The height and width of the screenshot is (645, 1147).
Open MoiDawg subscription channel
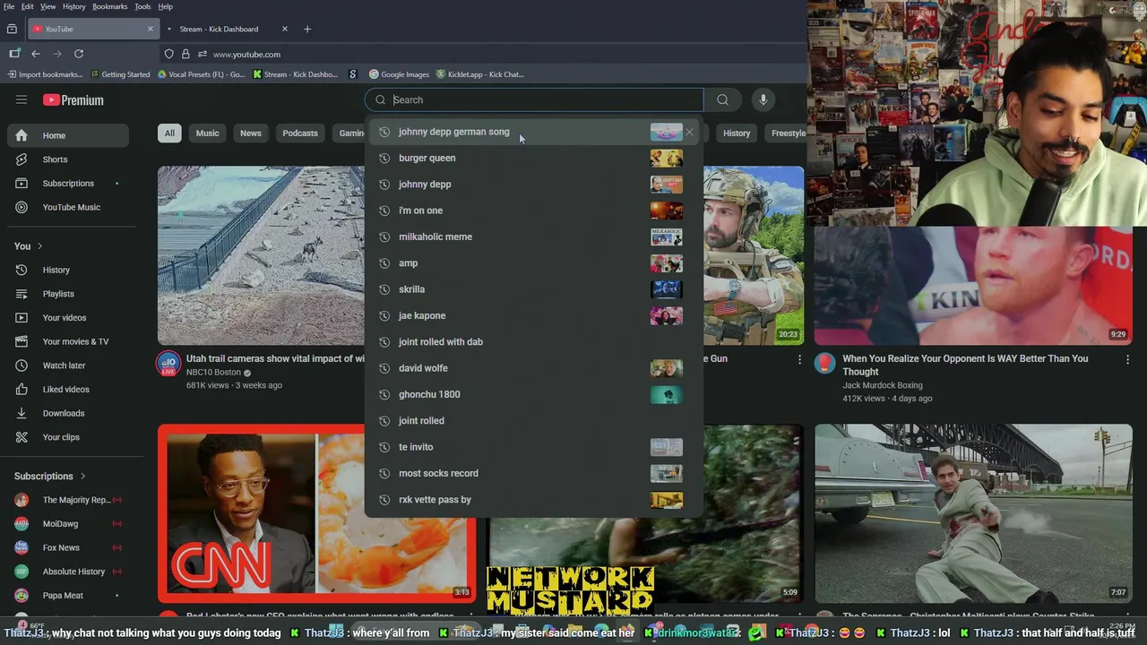(x=68, y=523)
